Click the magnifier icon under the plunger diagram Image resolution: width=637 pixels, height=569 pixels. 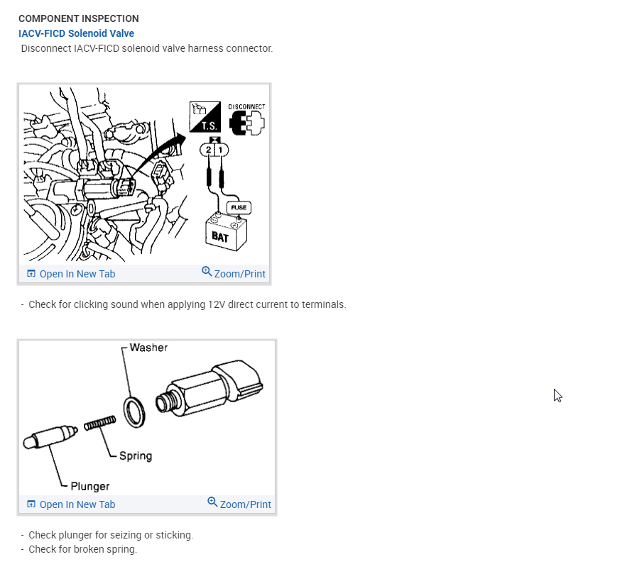click(x=212, y=502)
